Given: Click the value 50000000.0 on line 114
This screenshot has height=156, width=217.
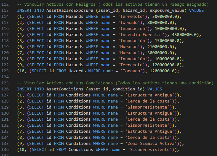Looking at the screenshot, I should point(165,17).
